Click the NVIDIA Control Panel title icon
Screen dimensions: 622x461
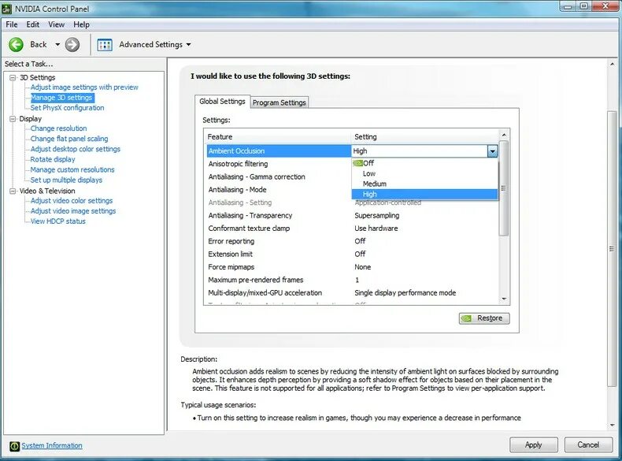coord(7,9)
